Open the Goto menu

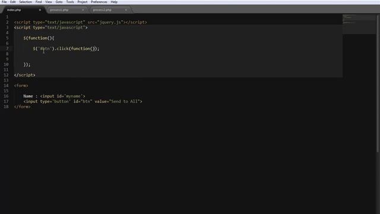coord(59,2)
